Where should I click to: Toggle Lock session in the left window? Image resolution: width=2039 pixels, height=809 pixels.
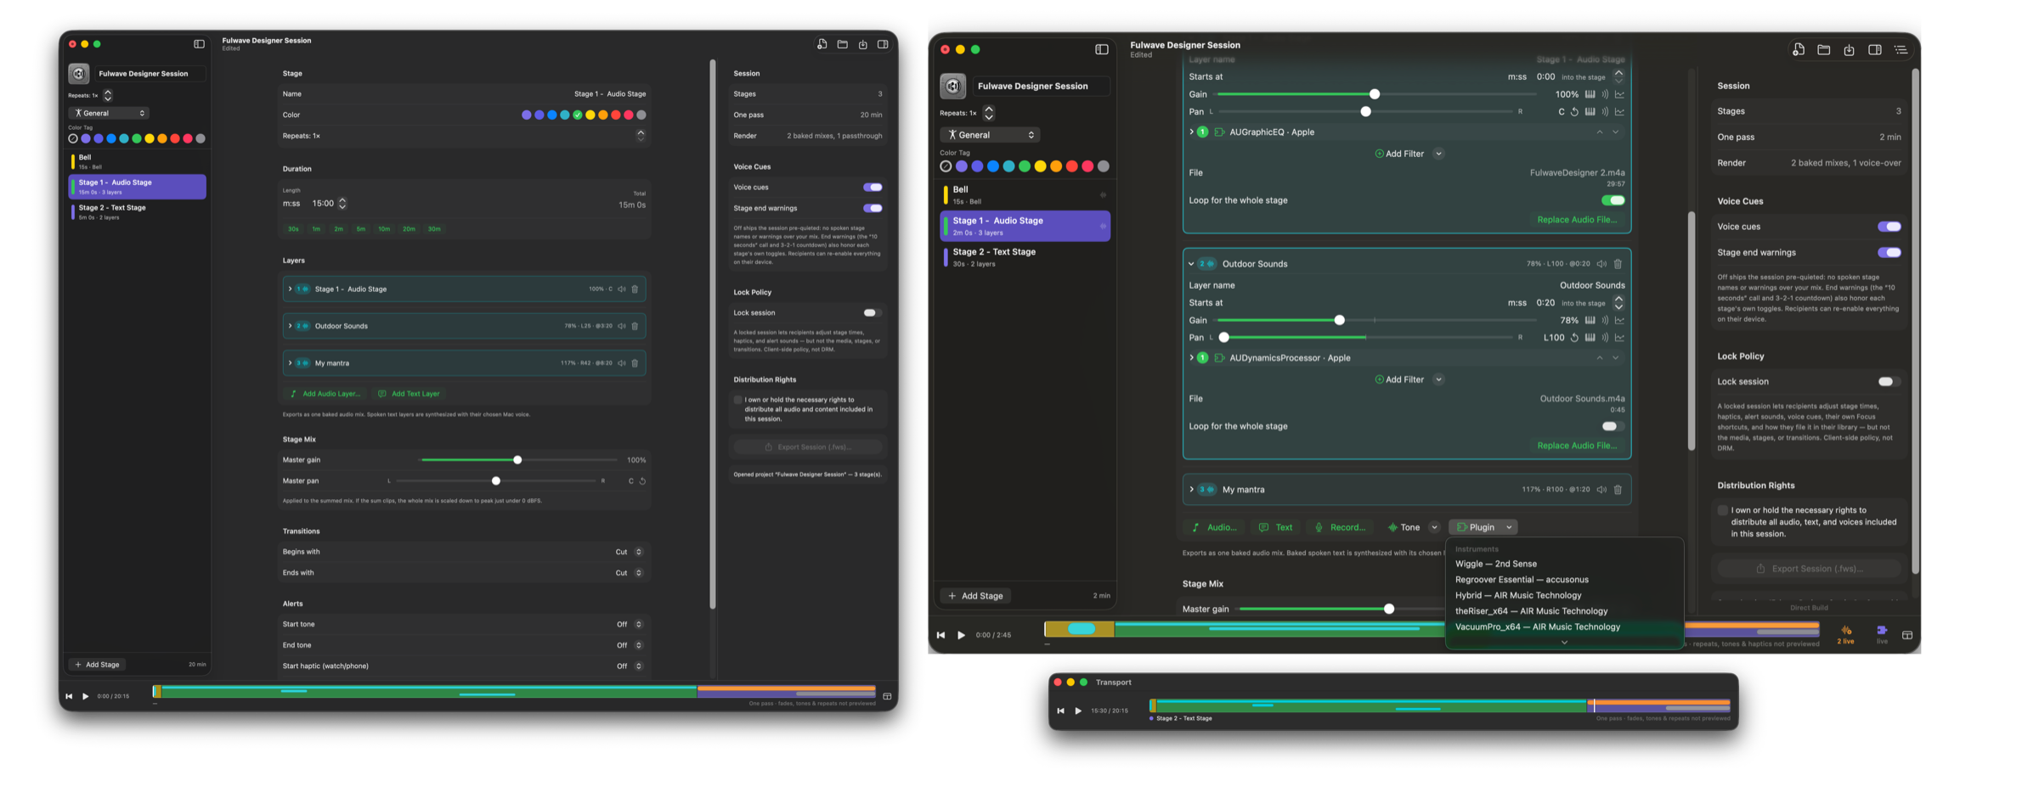coord(873,313)
